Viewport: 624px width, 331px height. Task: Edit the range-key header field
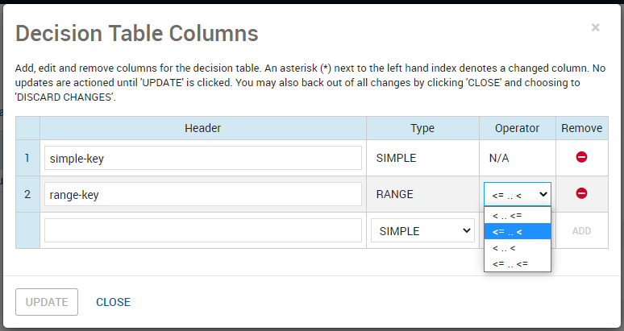202,194
